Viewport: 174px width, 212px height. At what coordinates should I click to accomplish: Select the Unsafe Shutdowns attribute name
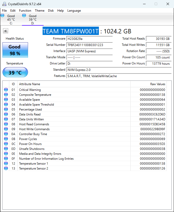(x=32, y=149)
